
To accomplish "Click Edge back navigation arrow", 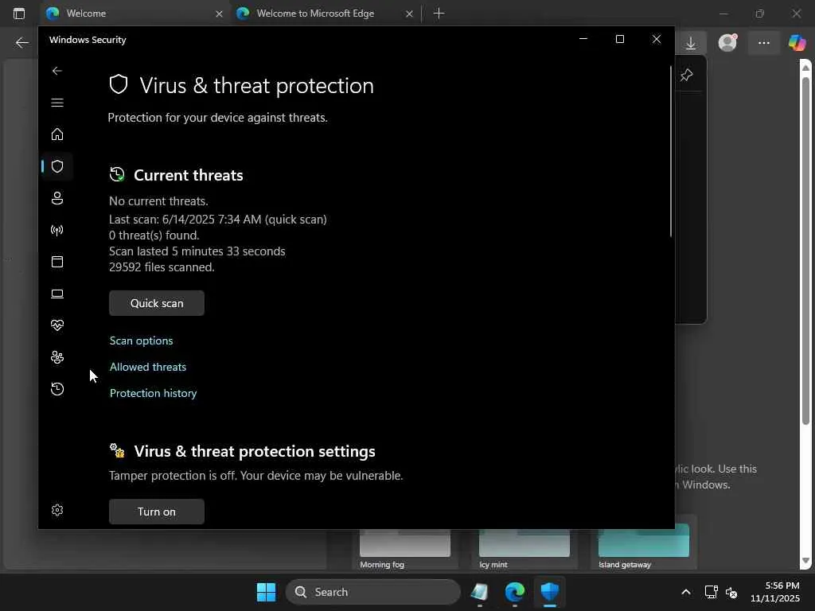I will coord(21,43).
